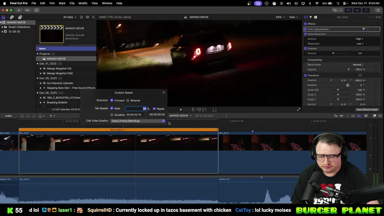Image resolution: width=384 pixels, height=216 pixels.
Task: Click the Transform onscreen controls square icon
Action: (x=360, y=75)
